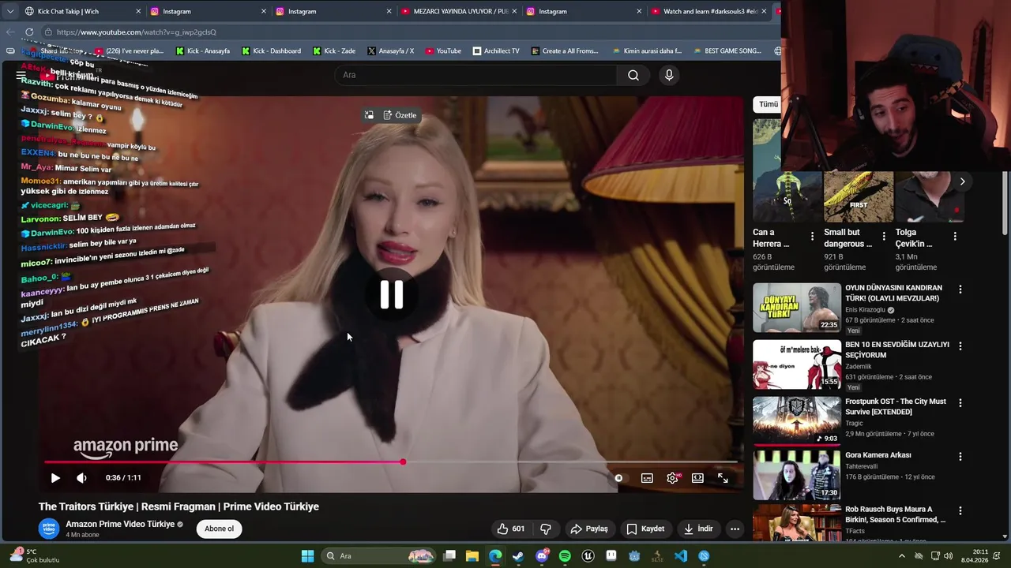The image size is (1011, 568).
Task: Open options for the 'Can a Herrera' short
Action: pos(812,236)
